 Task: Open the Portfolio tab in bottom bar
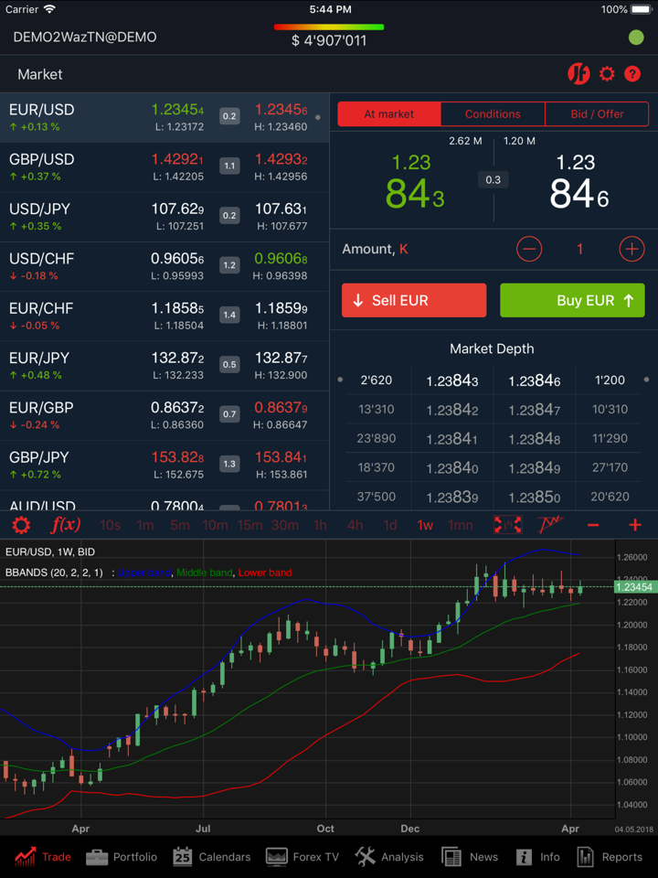(x=122, y=857)
